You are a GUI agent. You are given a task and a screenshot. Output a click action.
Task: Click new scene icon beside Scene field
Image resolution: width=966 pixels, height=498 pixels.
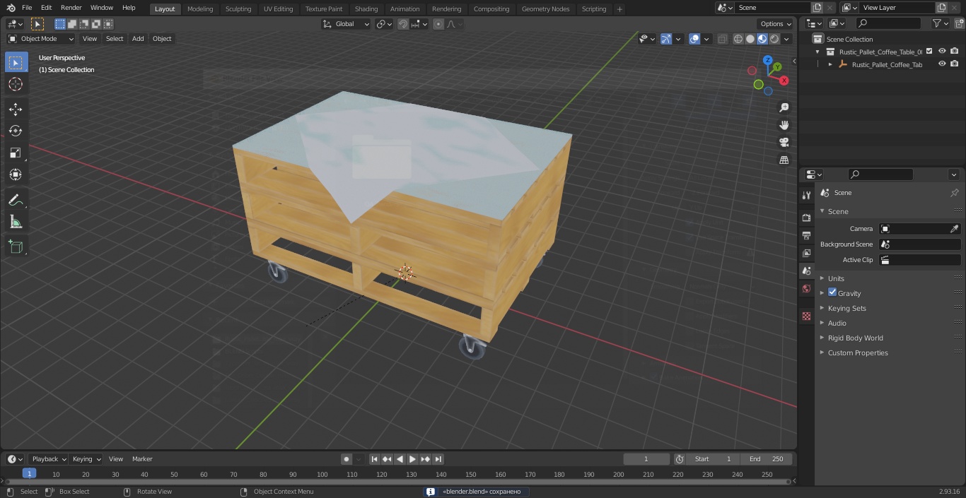[x=817, y=8]
